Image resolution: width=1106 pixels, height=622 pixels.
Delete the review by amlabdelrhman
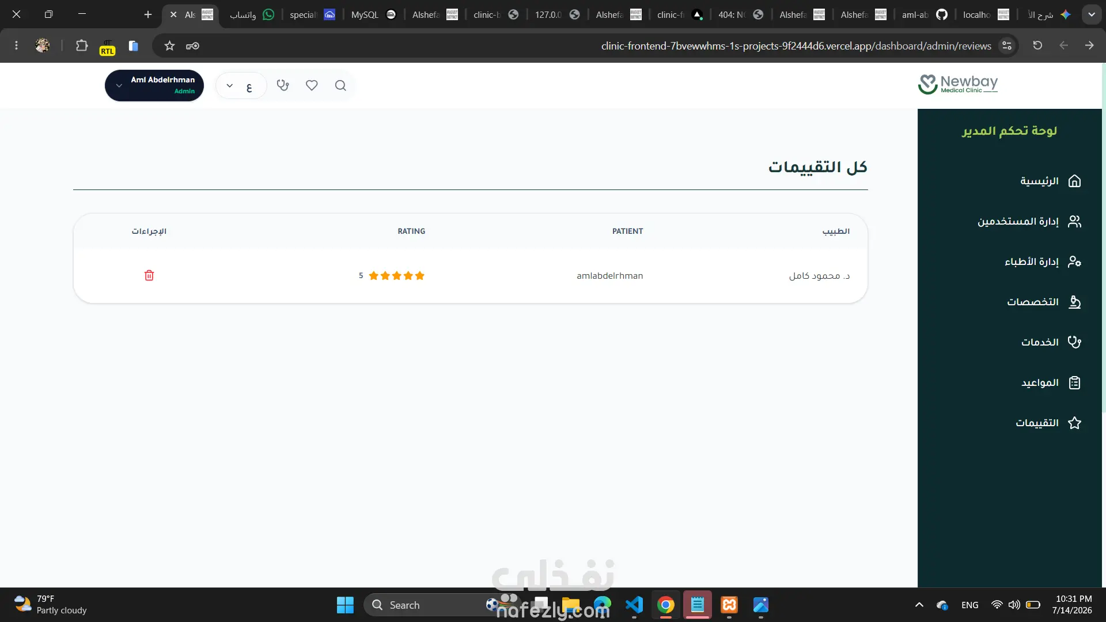click(x=149, y=275)
